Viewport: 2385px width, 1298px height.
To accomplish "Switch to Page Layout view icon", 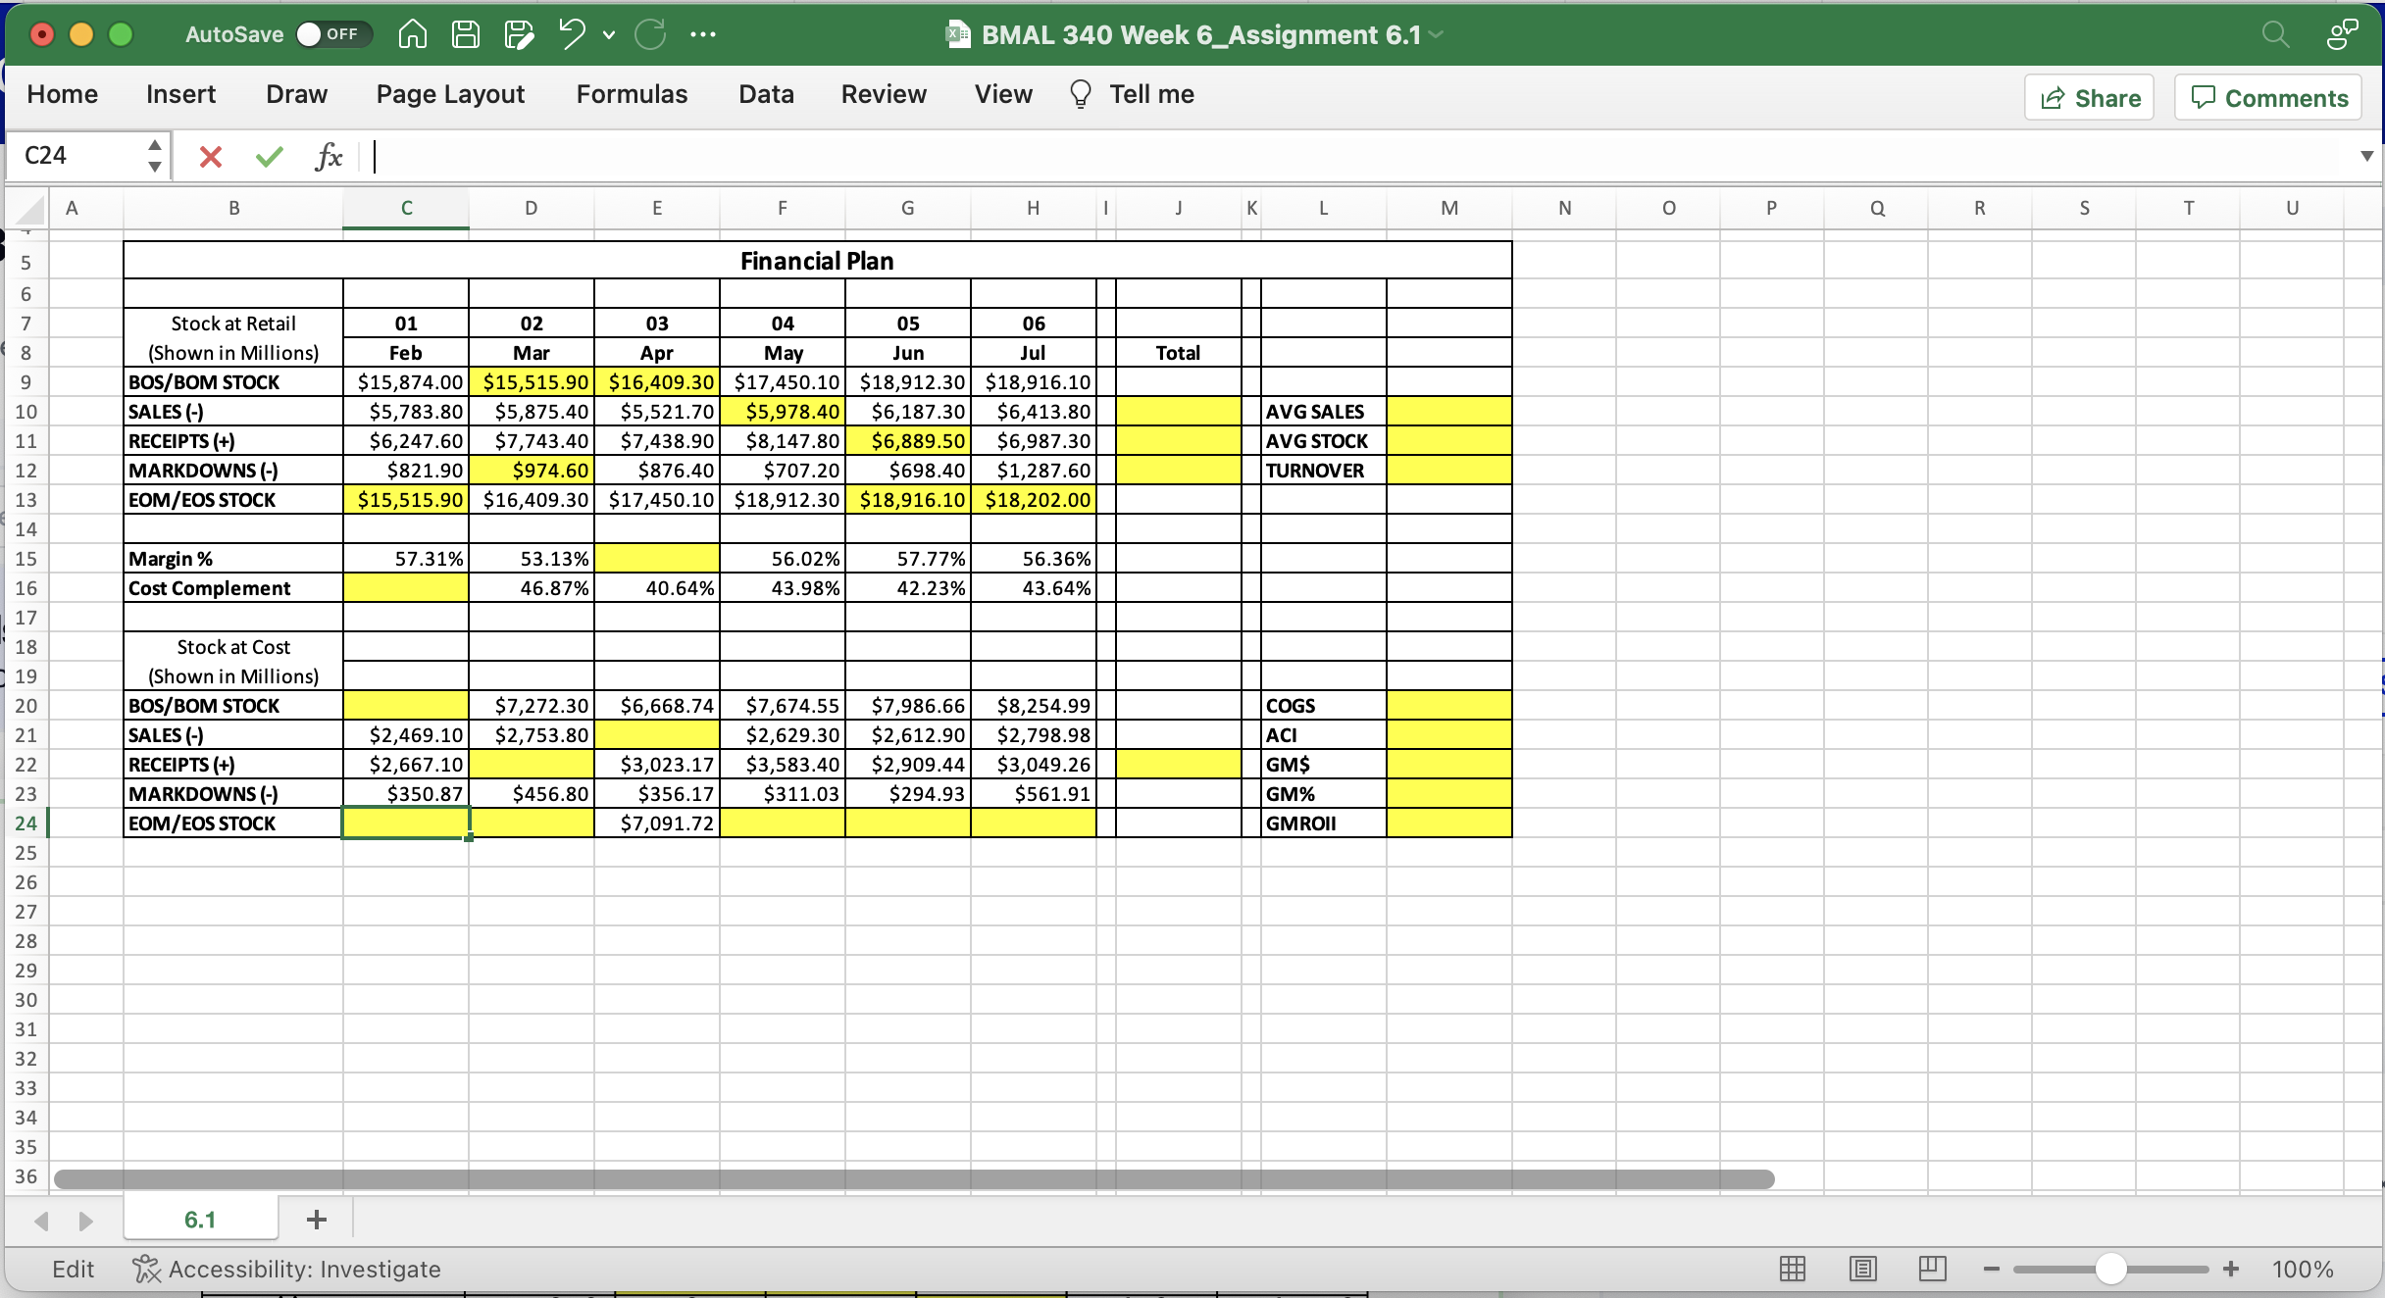I will coord(1862,1269).
